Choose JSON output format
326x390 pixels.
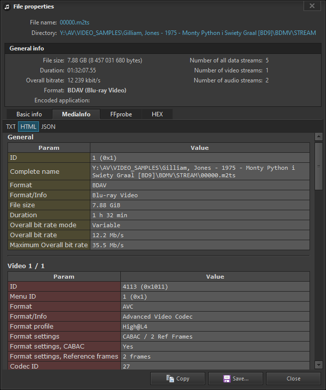(48, 127)
